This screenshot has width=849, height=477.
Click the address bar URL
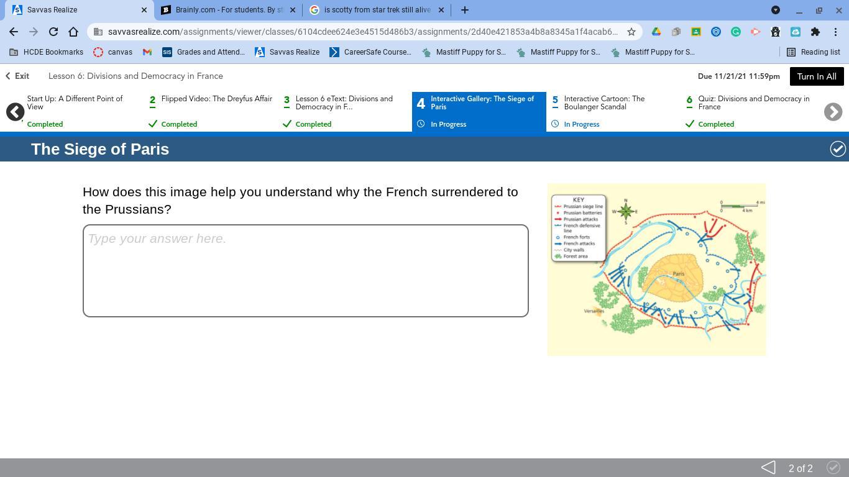point(362,32)
